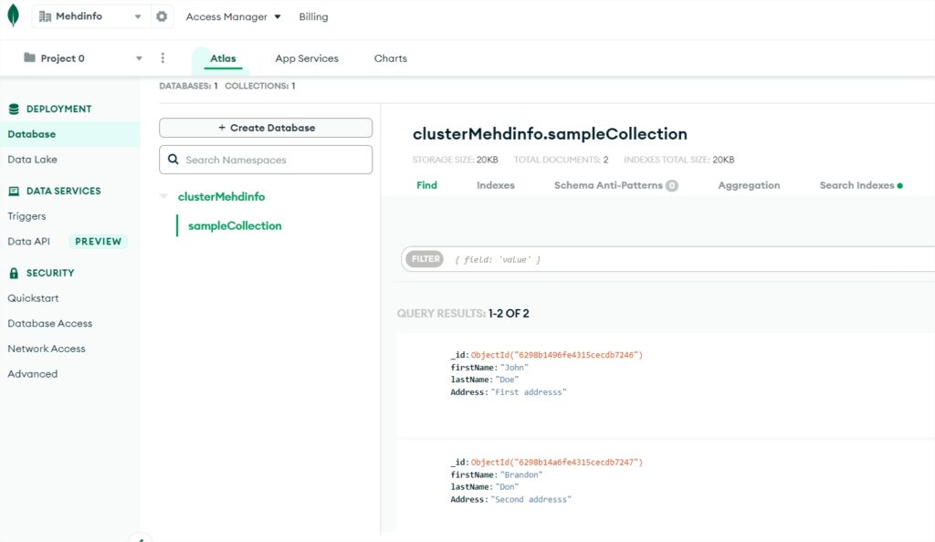
Task: Open the Schema Anti-Patterns tab
Action: click(616, 185)
